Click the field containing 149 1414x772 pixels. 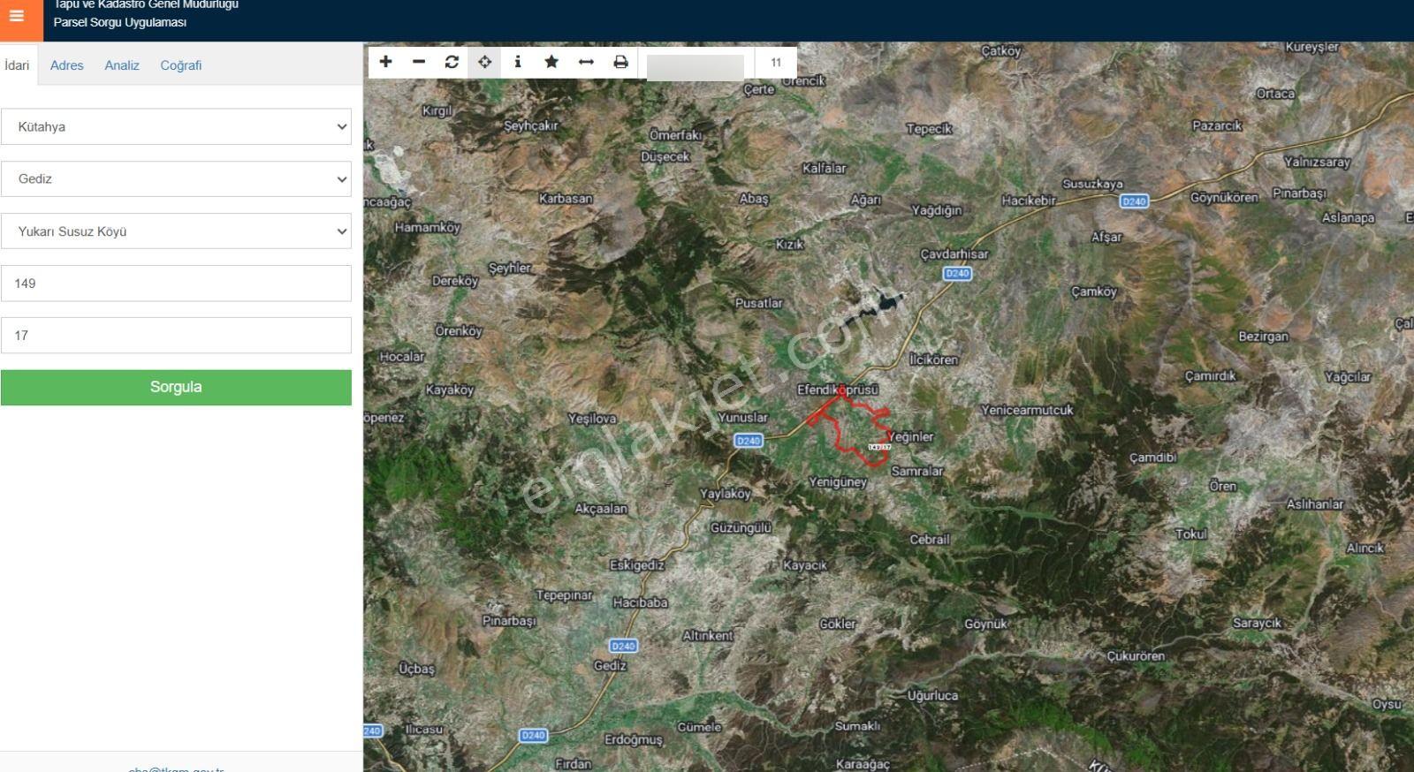point(176,284)
